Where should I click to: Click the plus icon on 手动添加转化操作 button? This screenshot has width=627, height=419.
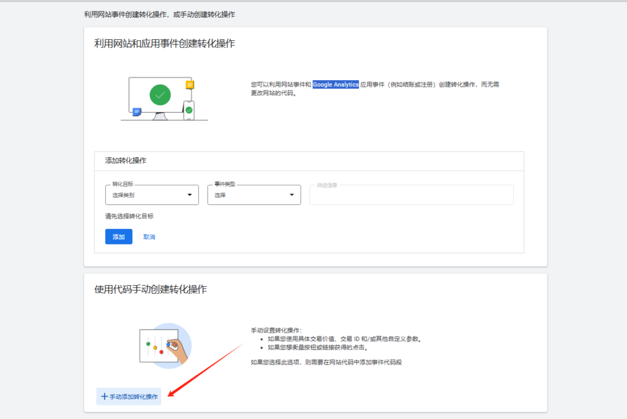(x=104, y=396)
